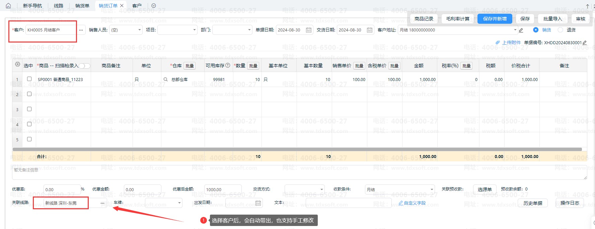Open the 交货日期 calendar picker
Image resolution: width=595 pixels, height=229 pixels.
point(369,30)
